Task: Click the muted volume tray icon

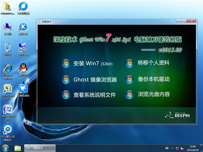Action: point(182,149)
